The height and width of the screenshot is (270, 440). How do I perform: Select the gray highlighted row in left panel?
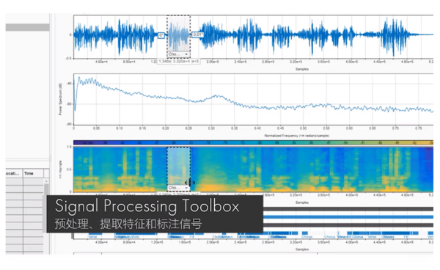tap(28, 27)
